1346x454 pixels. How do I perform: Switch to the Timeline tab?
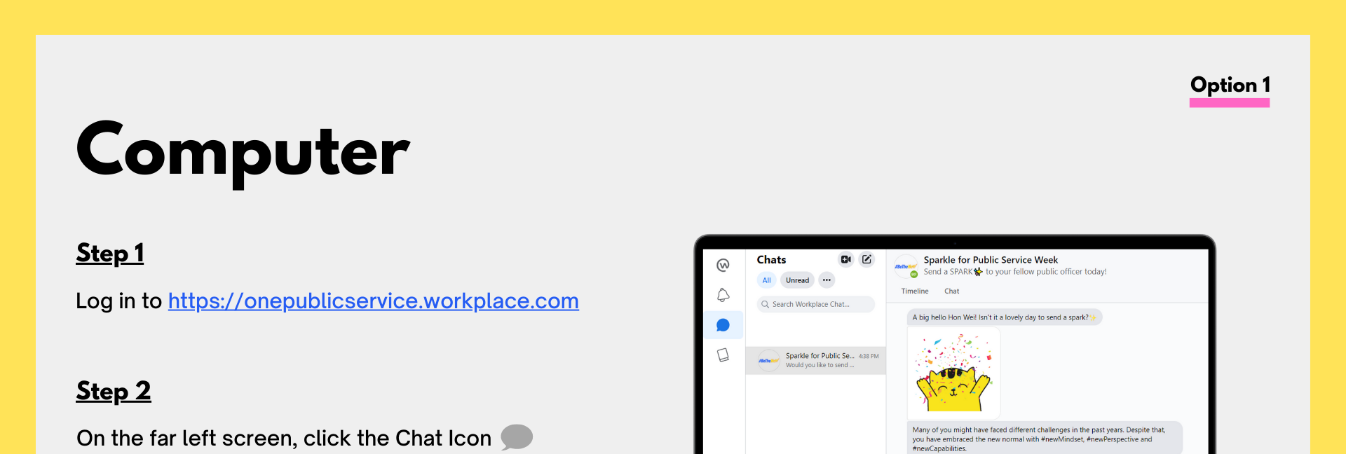(x=914, y=291)
